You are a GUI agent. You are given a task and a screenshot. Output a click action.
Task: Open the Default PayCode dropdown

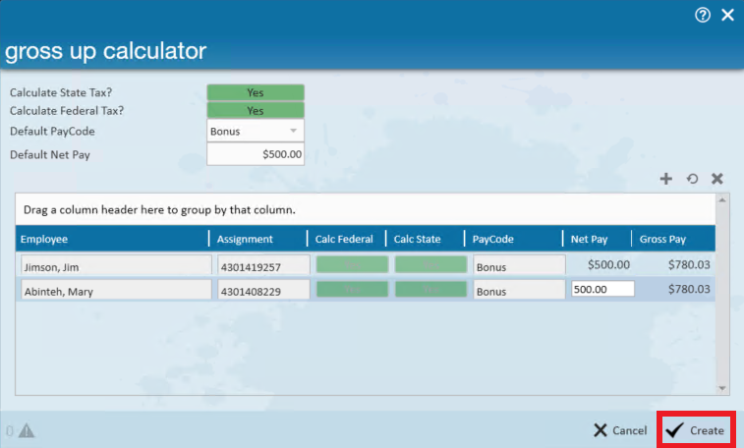pyautogui.click(x=256, y=131)
